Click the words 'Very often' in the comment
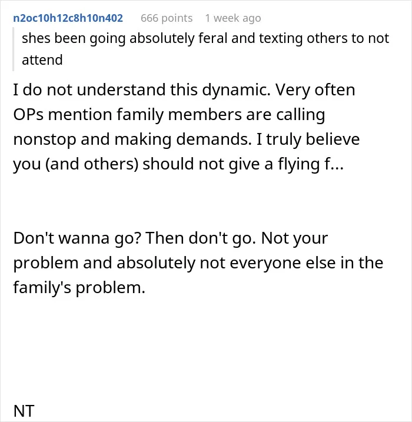 click(315, 89)
